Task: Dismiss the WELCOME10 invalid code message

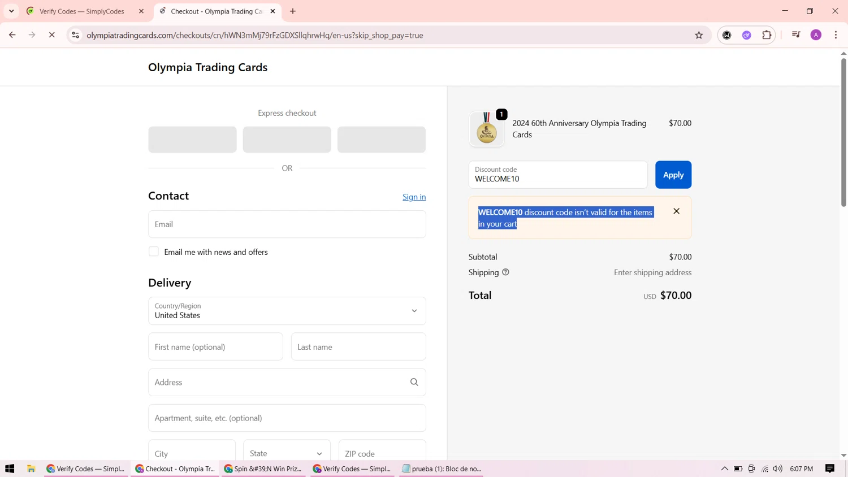Action: tap(676, 211)
